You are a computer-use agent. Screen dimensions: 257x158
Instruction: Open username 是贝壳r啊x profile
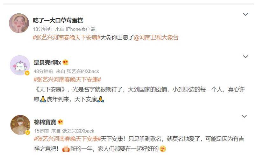(x=47, y=62)
